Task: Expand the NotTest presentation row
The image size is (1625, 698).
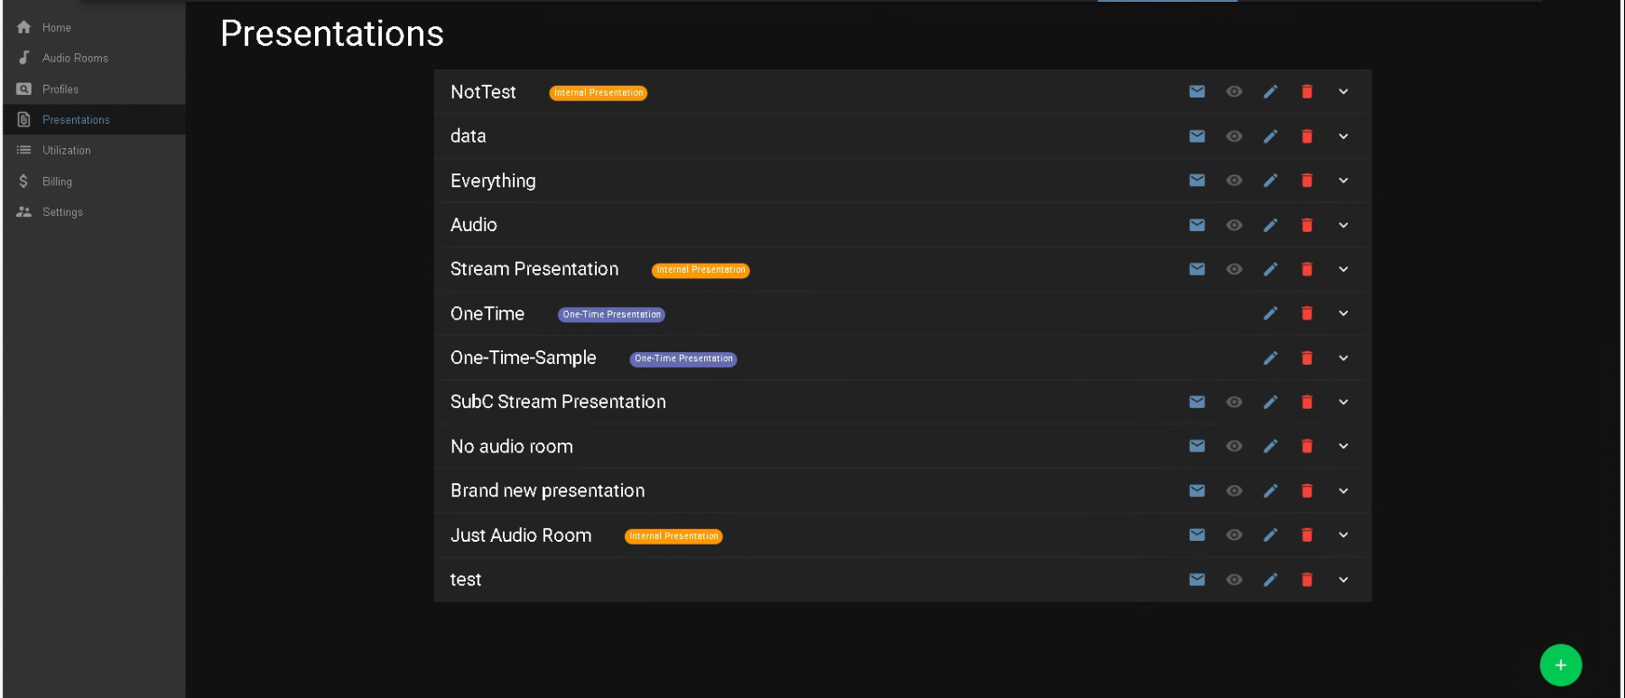Action: point(1343,91)
